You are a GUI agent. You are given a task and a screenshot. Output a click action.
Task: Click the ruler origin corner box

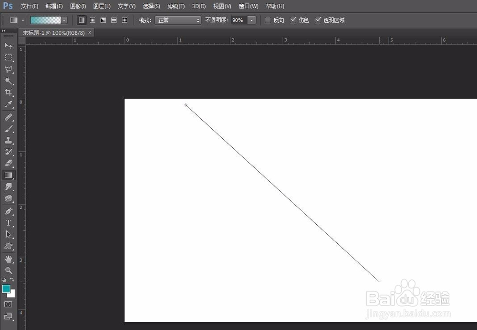click(x=22, y=41)
